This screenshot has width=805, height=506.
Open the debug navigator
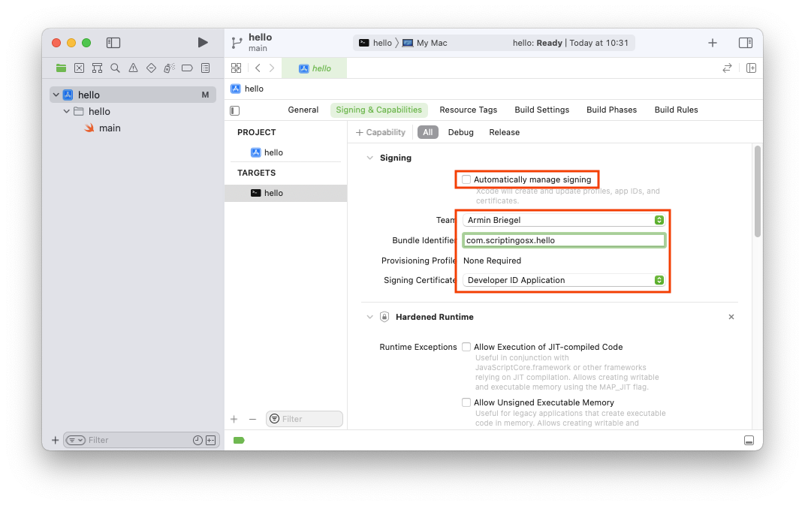pyautogui.click(x=169, y=68)
